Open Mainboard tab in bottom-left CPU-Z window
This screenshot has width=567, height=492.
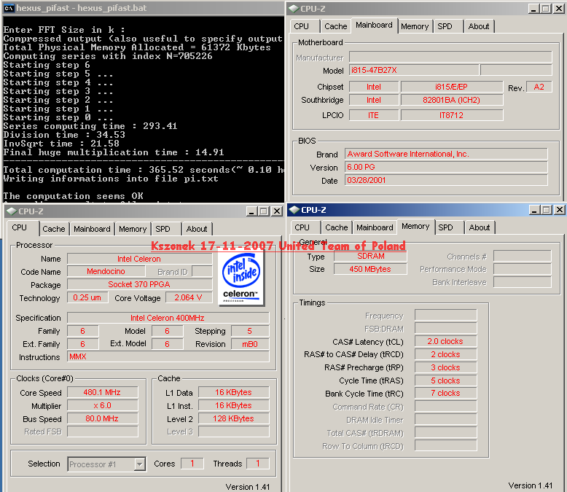pyautogui.click(x=92, y=229)
